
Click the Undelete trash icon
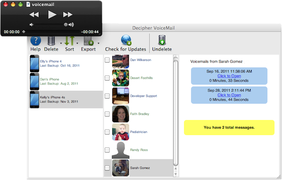click(x=162, y=40)
